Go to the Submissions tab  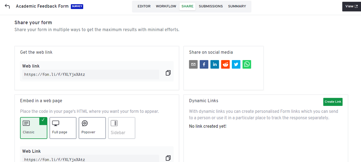point(211,6)
